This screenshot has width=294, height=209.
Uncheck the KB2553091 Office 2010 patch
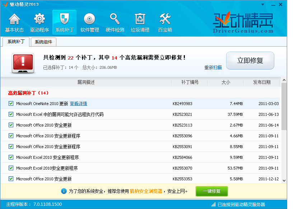click(11, 147)
